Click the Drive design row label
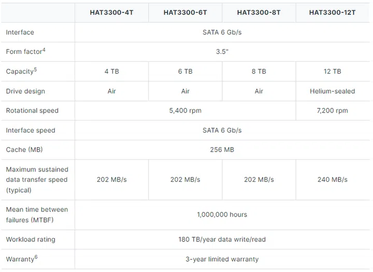 (25, 91)
